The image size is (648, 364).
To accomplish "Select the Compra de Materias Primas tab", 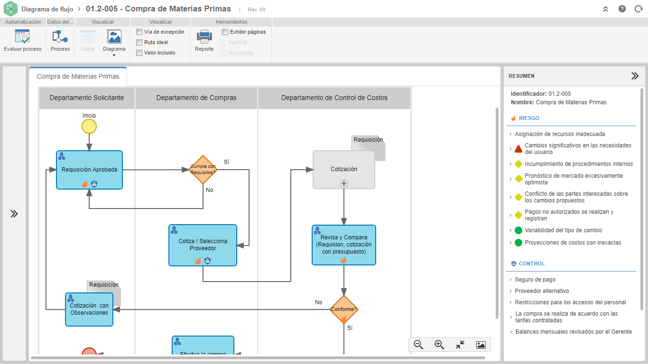I will (78, 76).
